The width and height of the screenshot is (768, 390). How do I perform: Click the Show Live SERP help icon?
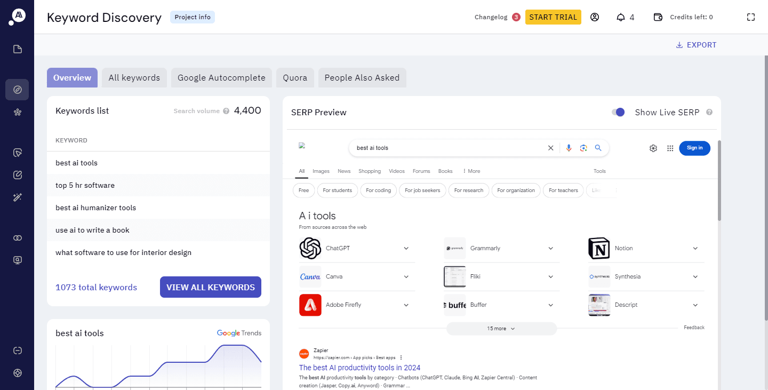[x=709, y=112]
